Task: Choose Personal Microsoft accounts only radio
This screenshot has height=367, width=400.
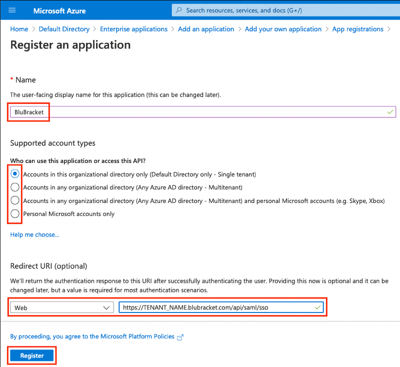Action: tap(15, 213)
